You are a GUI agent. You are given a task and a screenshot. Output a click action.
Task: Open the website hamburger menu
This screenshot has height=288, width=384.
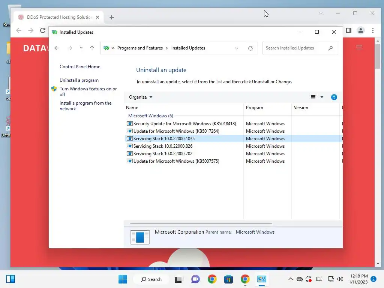tap(359, 47)
